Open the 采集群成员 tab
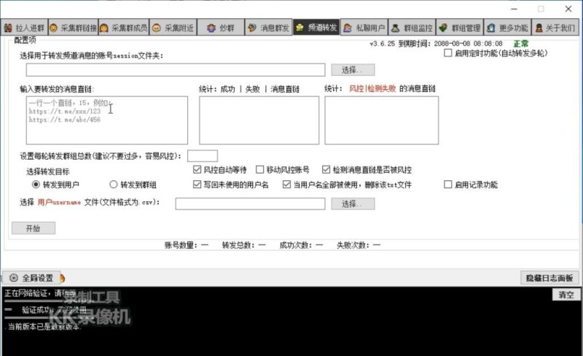The height and width of the screenshot is (356, 583). click(124, 27)
